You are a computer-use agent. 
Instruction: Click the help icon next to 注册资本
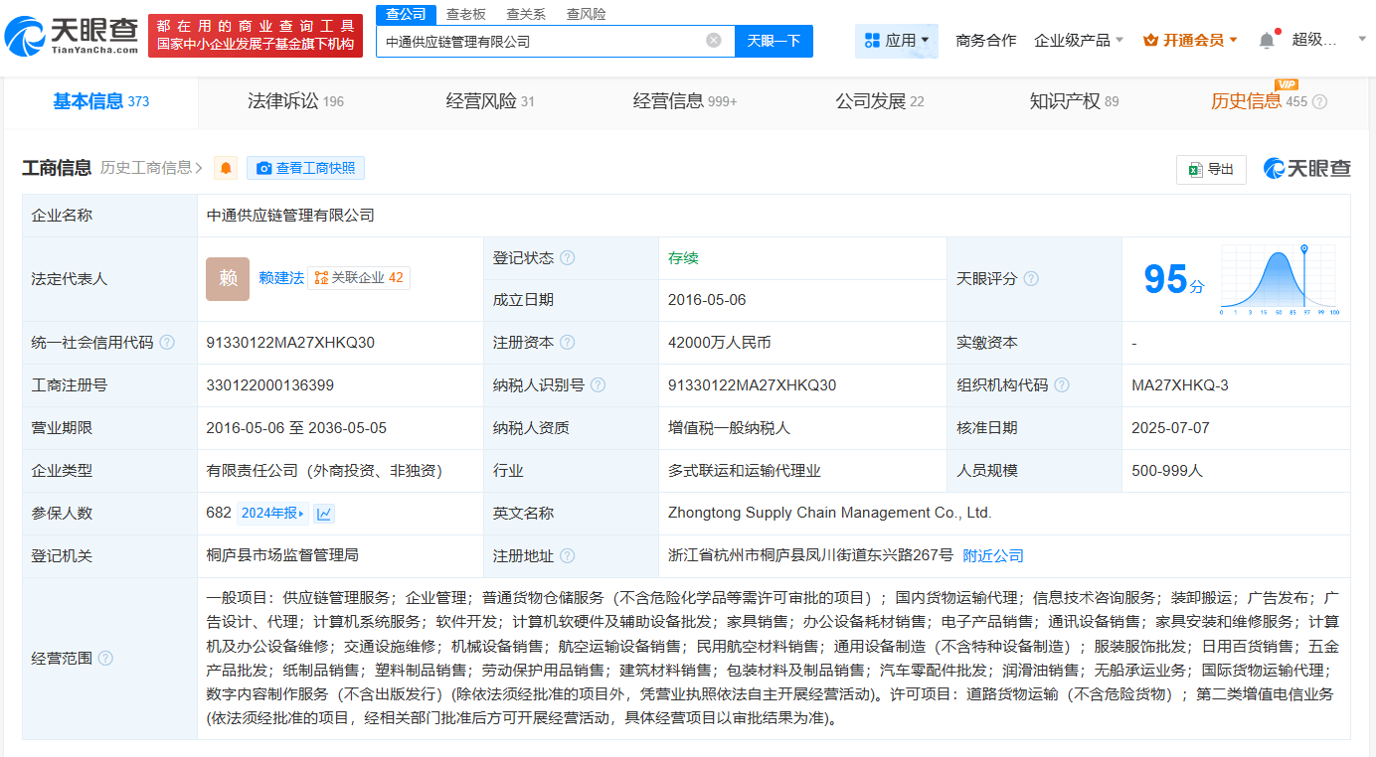(x=567, y=343)
